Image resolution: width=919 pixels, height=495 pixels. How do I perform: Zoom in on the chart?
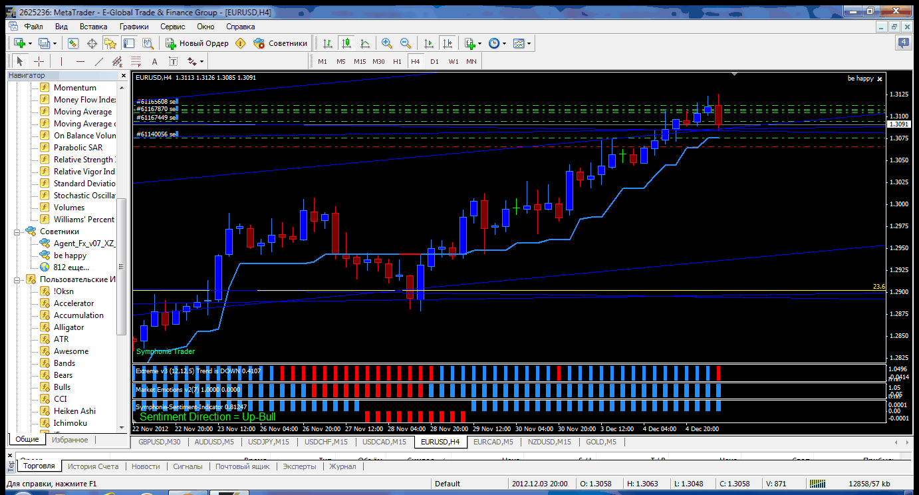pos(386,43)
